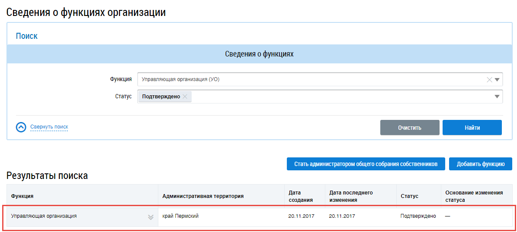Clear the Функция field with the X icon
This screenshot has width=517, height=232.
[489, 79]
